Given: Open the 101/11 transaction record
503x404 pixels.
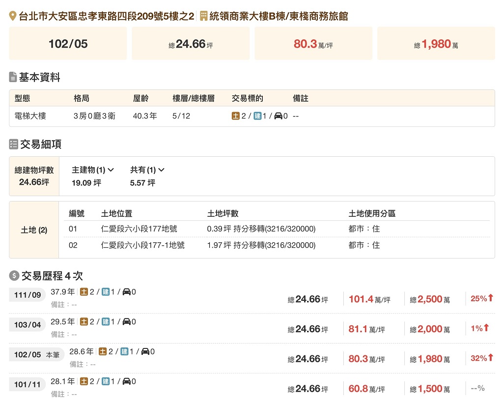Looking at the screenshot, I should click(28, 384).
